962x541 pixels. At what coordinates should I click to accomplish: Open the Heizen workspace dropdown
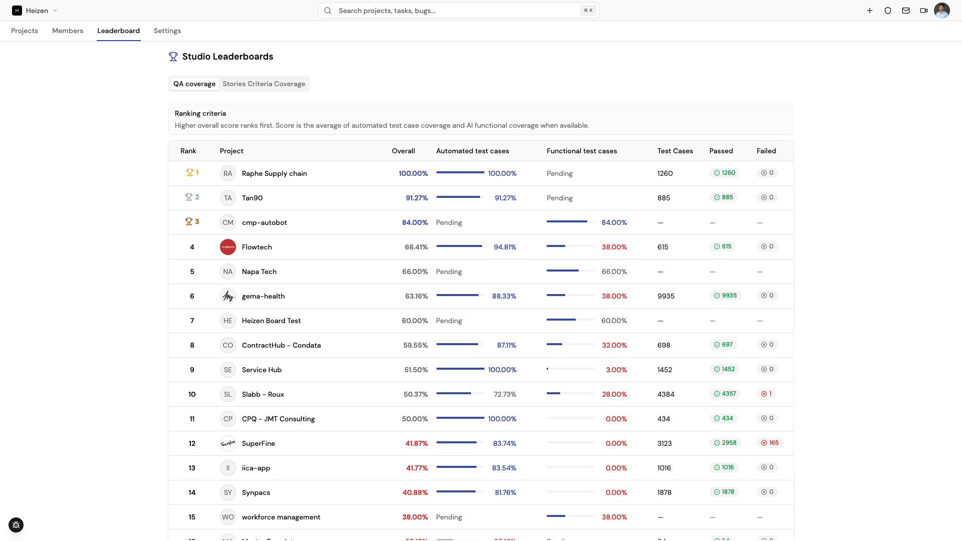pyautogui.click(x=35, y=11)
